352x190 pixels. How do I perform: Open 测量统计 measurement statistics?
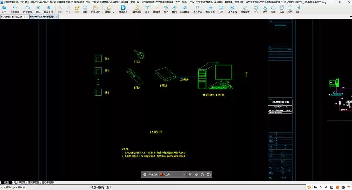coord(95,9)
